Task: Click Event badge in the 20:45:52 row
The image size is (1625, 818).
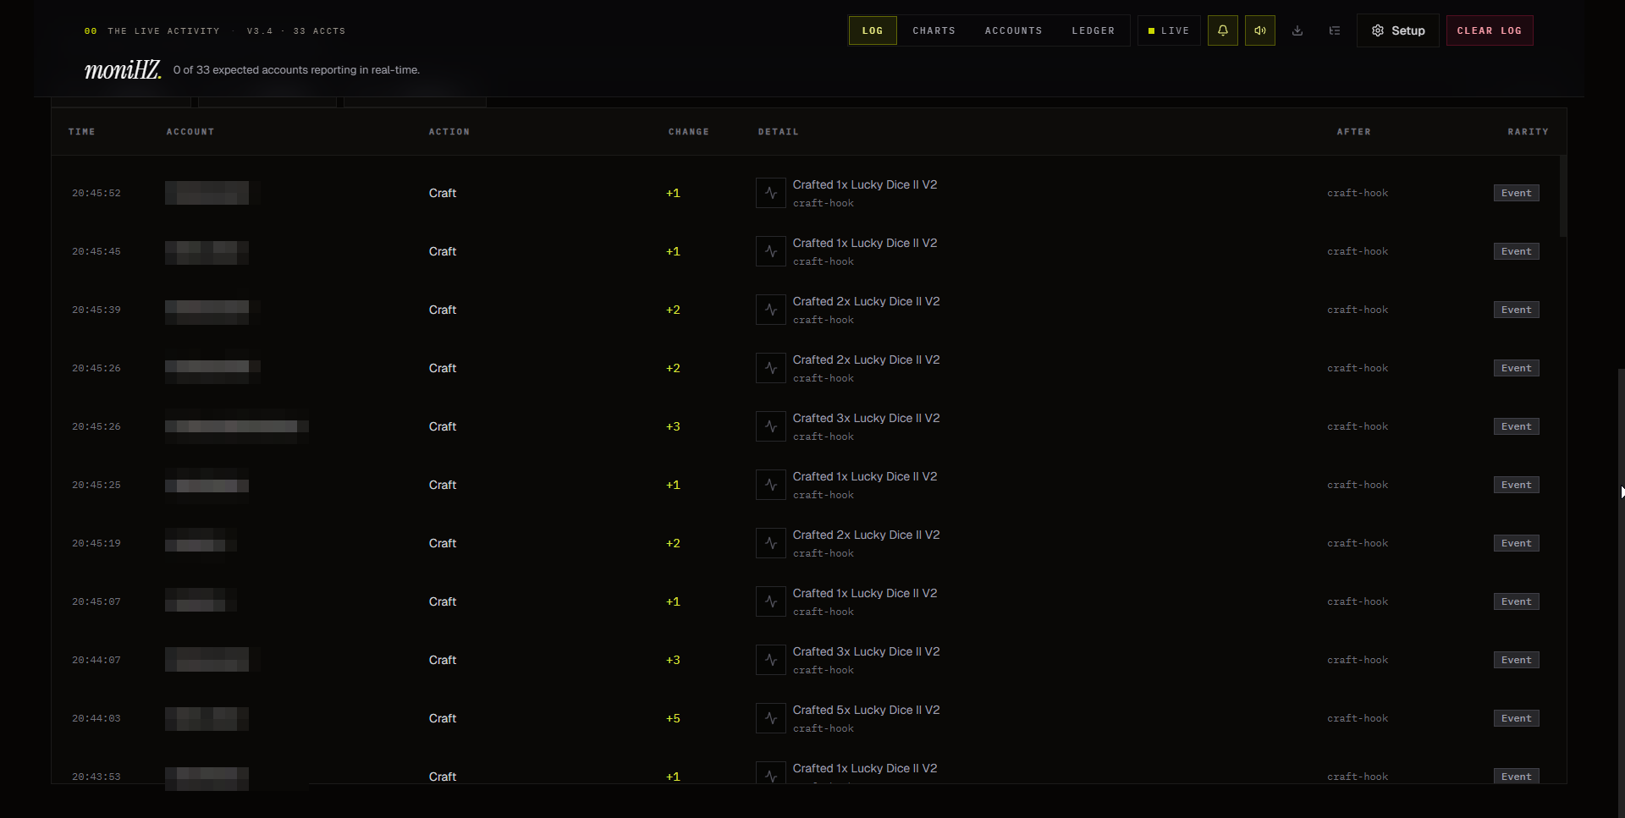Action: [x=1516, y=193]
